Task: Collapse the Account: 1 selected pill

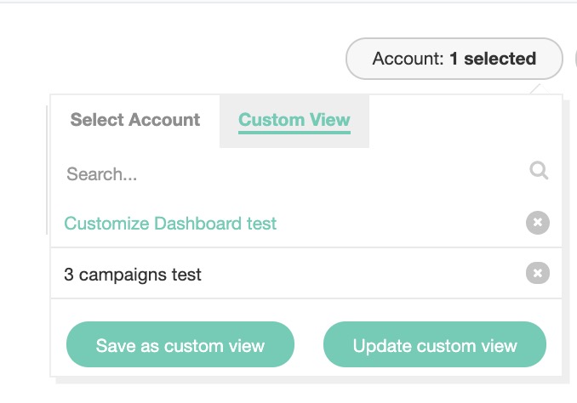Action: (454, 60)
